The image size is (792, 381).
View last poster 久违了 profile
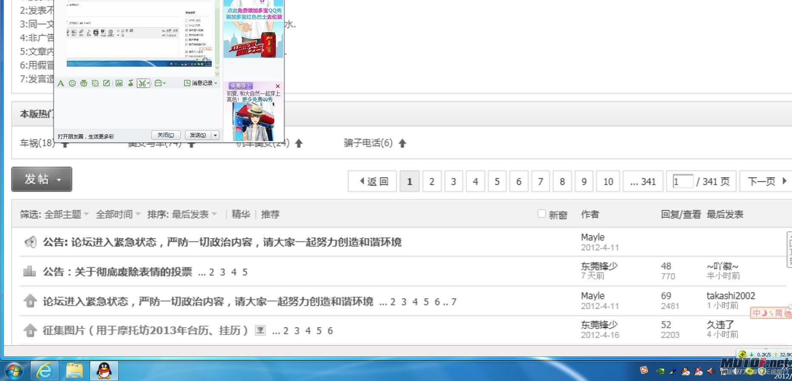[720, 325]
